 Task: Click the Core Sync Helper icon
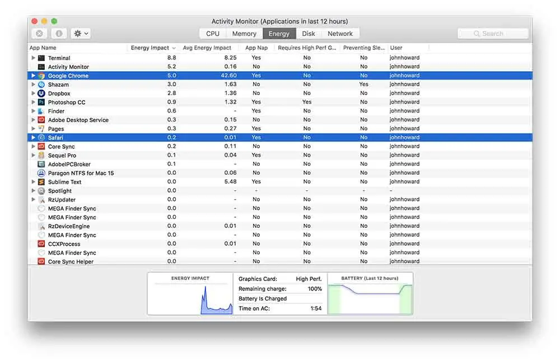[41, 261]
